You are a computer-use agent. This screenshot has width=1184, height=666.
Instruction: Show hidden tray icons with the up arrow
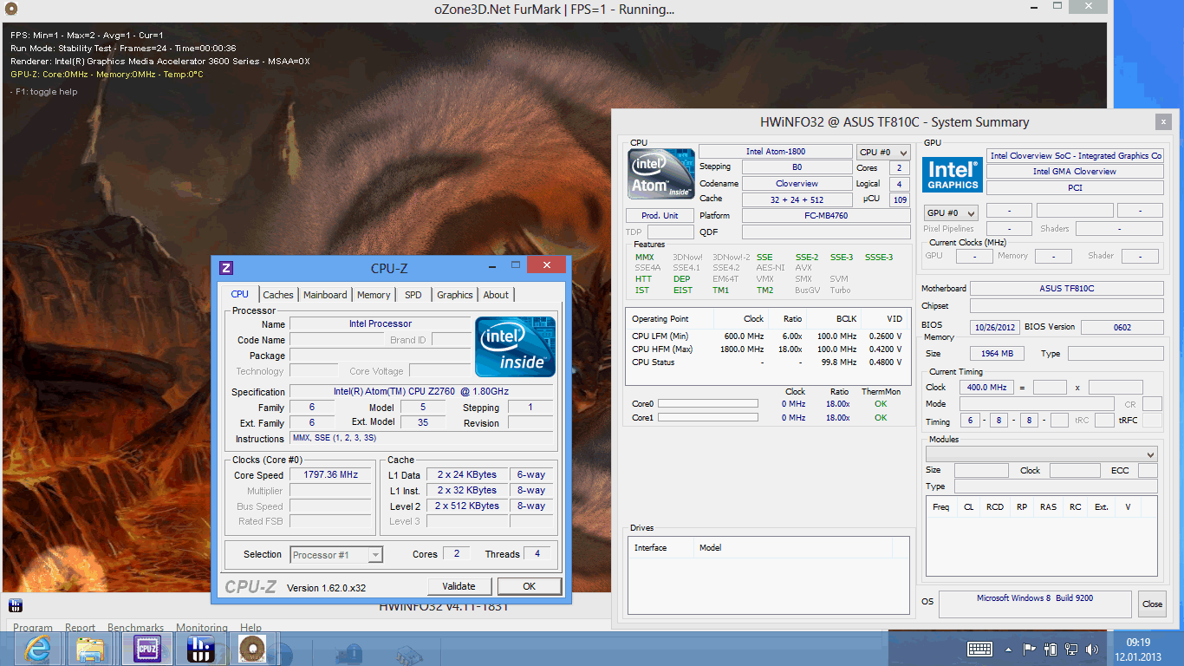point(1008,649)
